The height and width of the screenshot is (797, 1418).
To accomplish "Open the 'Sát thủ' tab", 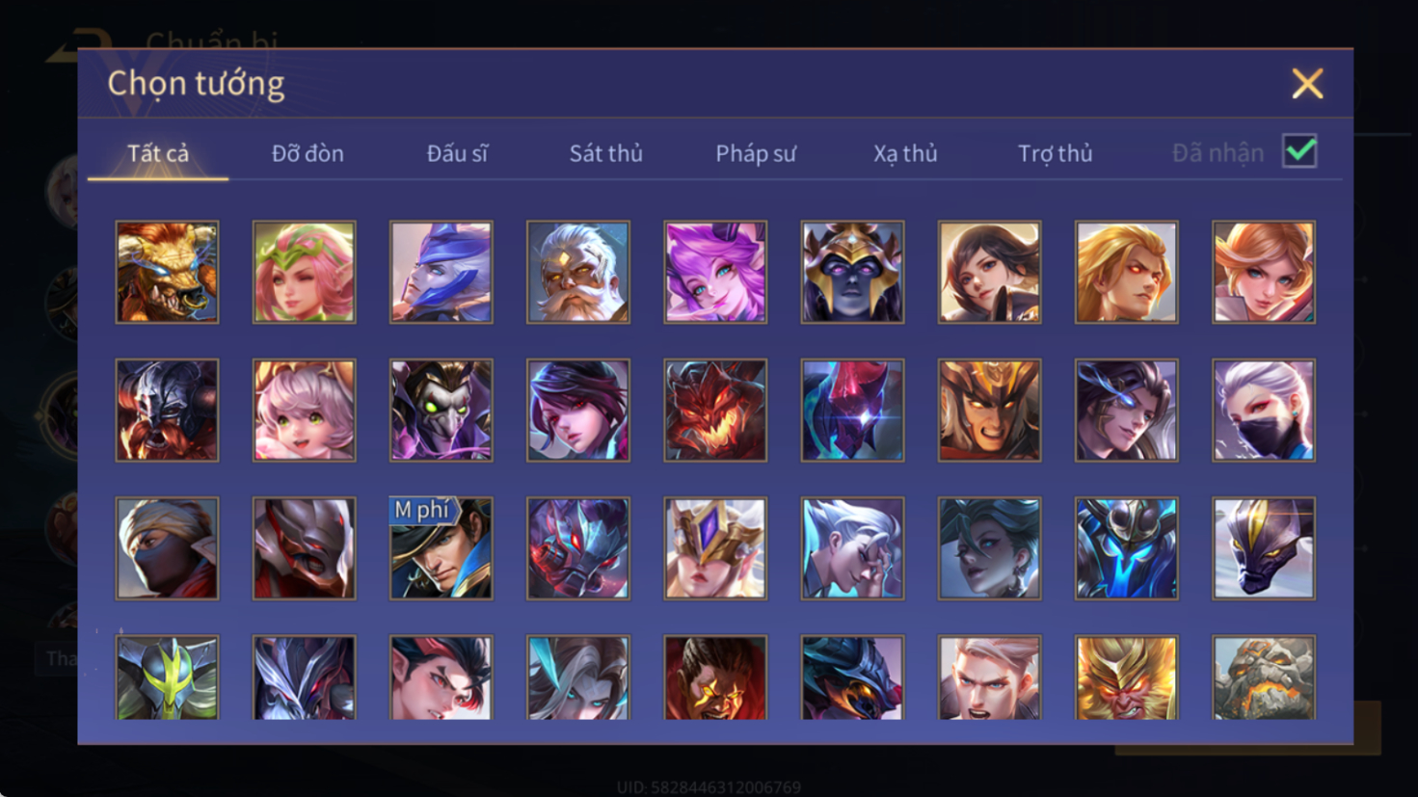I will point(605,153).
